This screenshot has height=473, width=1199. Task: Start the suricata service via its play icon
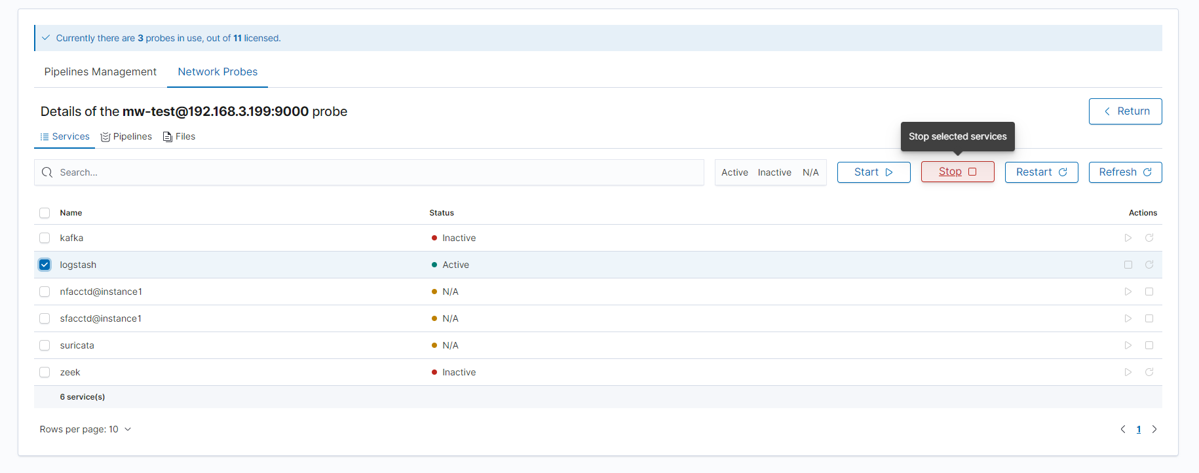tap(1128, 345)
